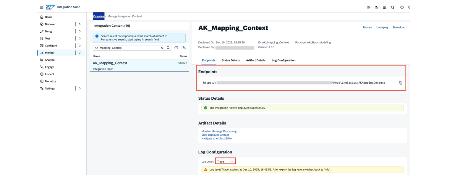The image size is (473, 178).
Task: Click the Status column header
Action: point(183,56)
